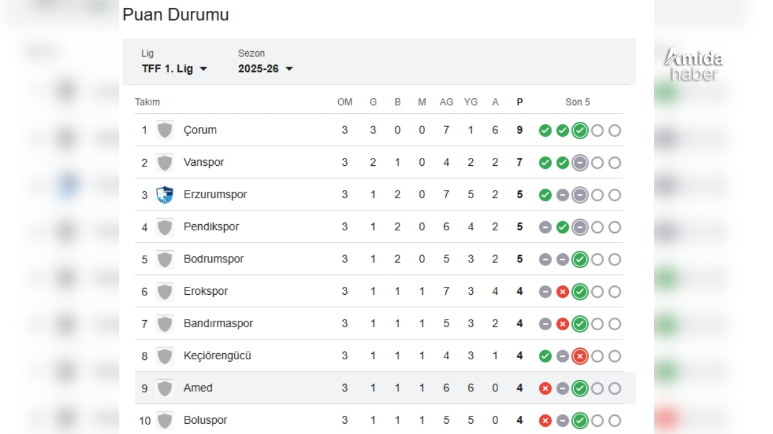Click Erokspor's red loss icon

point(562,292)
